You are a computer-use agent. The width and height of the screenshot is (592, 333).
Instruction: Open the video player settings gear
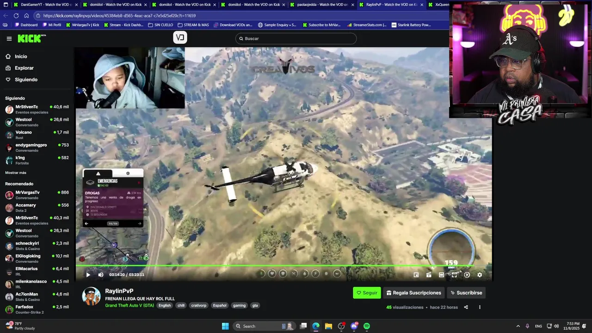click(480, 275)
